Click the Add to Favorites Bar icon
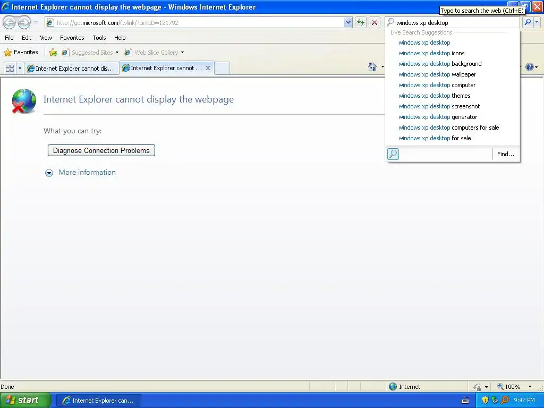This screenshot has height=408, width=544. pyautogui.click(x=53, y=53)
